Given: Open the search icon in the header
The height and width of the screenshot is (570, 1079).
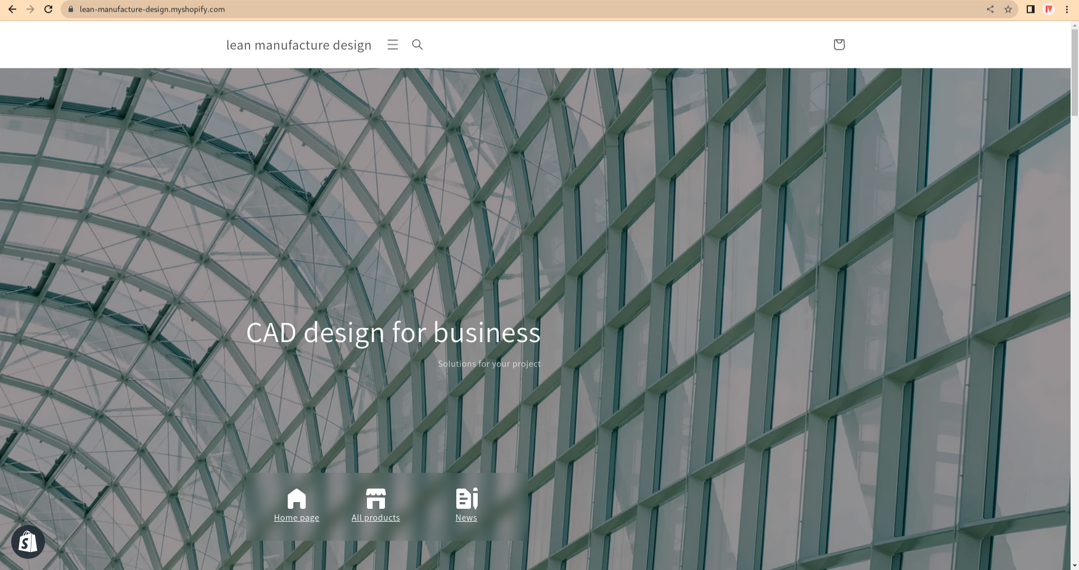Looking at the screenshot, I should (416, 44).
